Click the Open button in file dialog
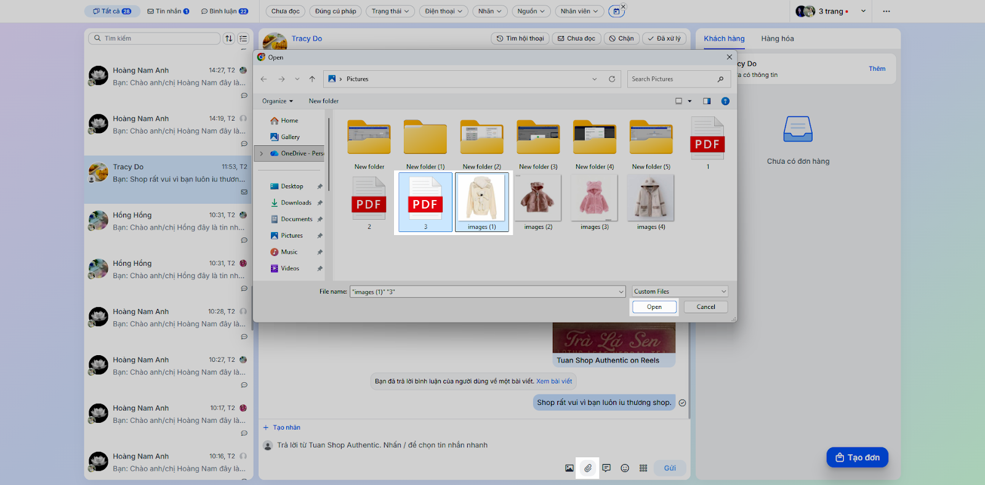The height and width of the screenshot is (485, 985). point(654,307)
